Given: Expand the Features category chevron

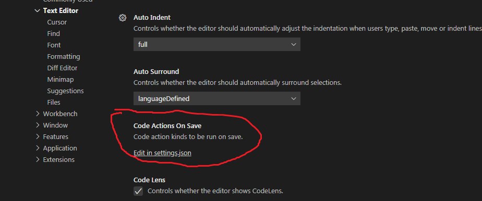Looking at the screenshot, I should [38, 136].
